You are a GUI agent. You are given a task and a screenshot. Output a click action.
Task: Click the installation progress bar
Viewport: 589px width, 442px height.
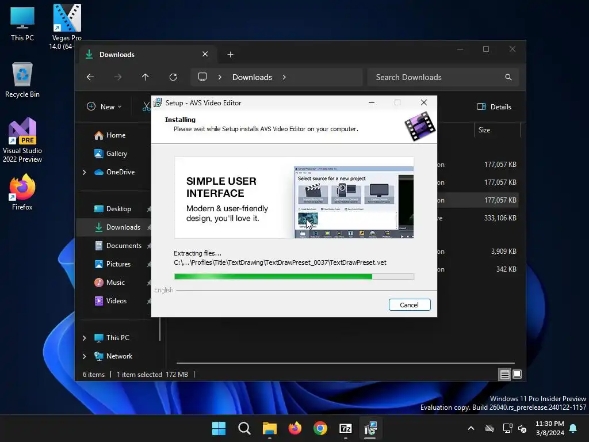(x=294, y=277)
